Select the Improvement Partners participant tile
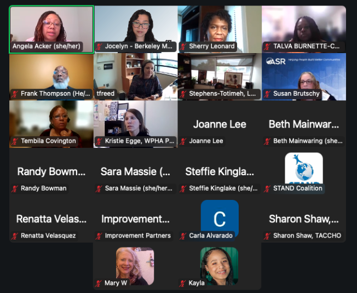This screenshot has width=357, height=293. (x=135, y=219)
